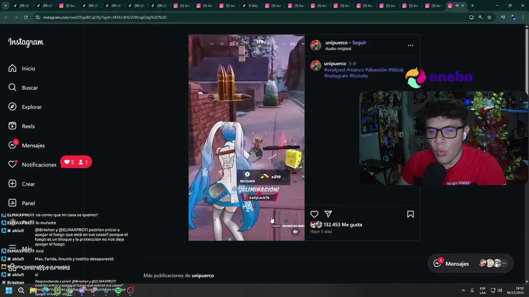The image size is (529, 297).
Task: Open the Windows Start menu
Action: tap(9, 290)
